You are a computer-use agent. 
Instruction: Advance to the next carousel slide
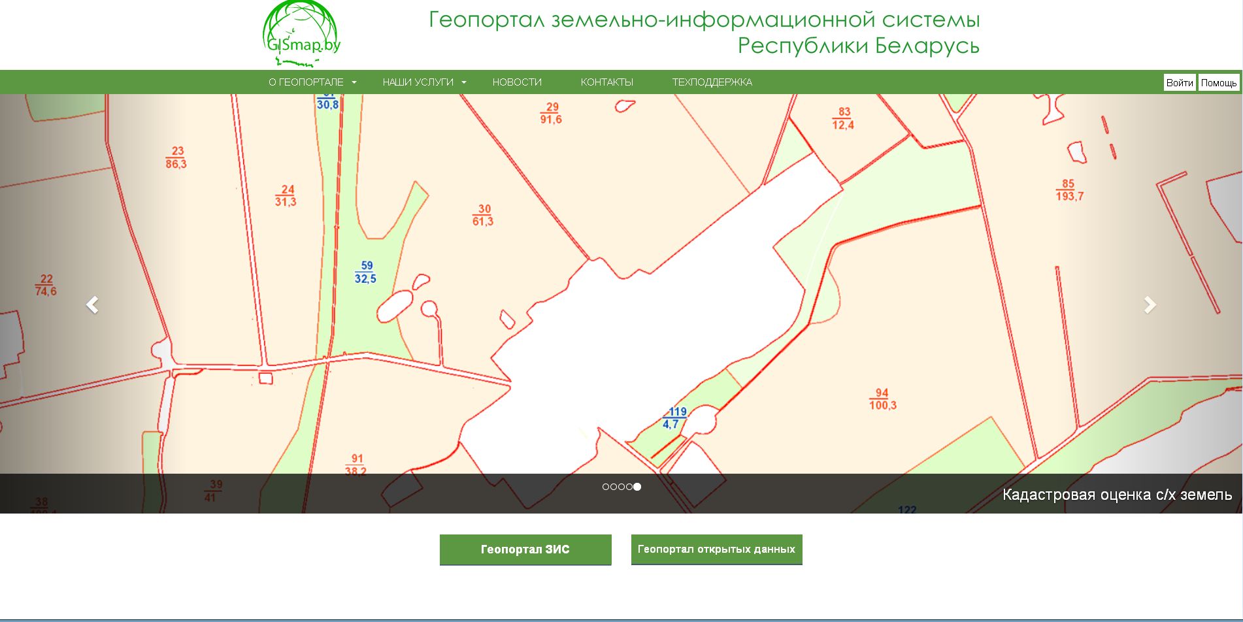pyautogui.click(x=1150, y=304)
